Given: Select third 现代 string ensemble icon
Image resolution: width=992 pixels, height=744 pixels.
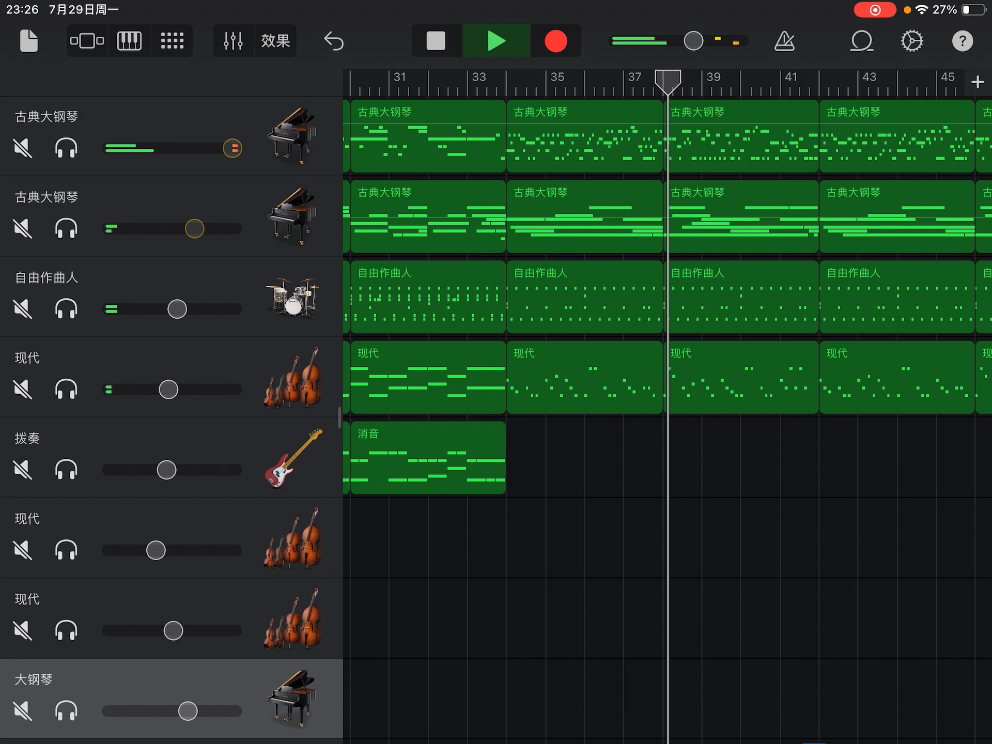Looking at the screenshot, I should (x=292, y=618).
